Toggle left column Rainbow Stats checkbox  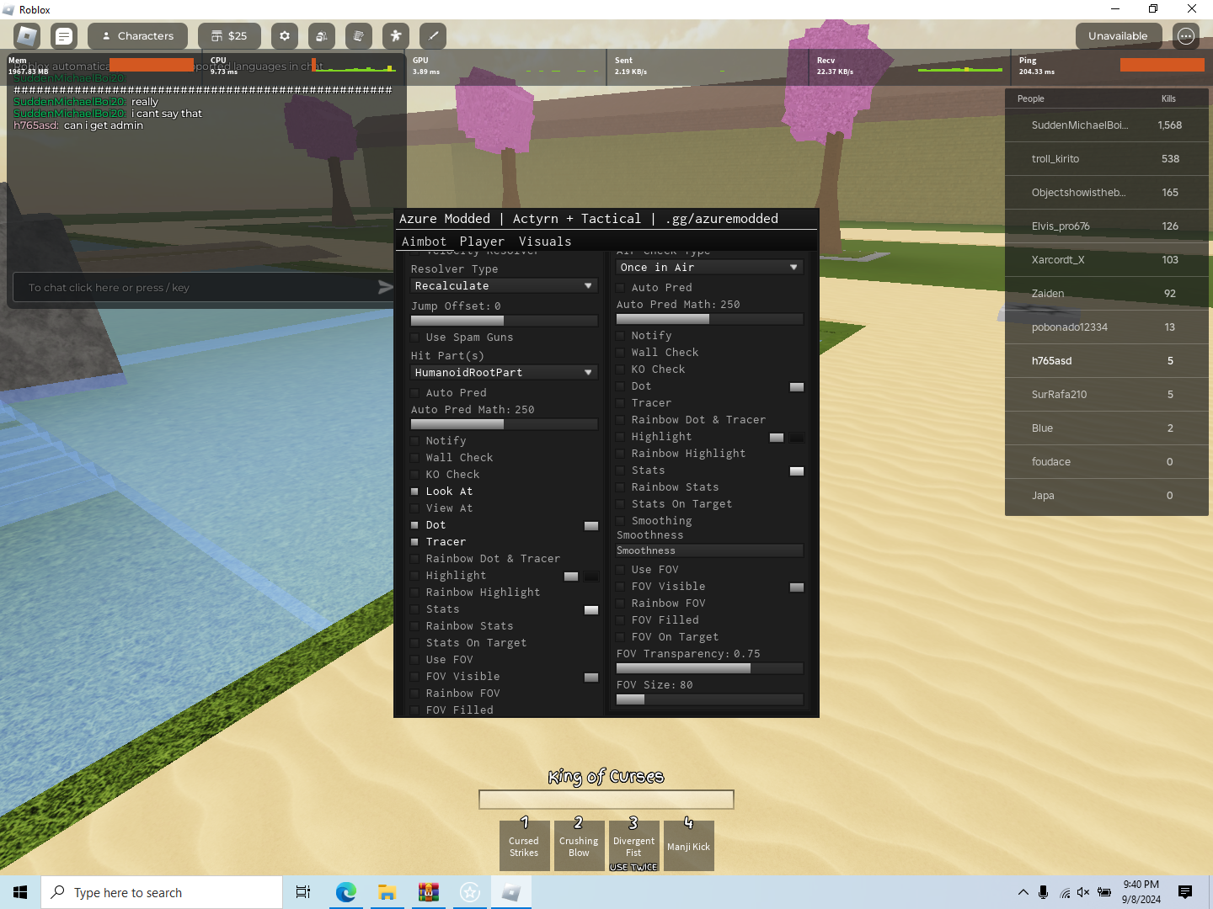(414, 626)
